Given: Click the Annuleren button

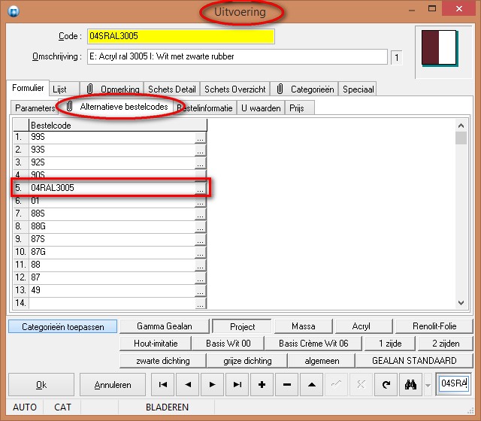Looking at the screenshot, I should 113,385.
